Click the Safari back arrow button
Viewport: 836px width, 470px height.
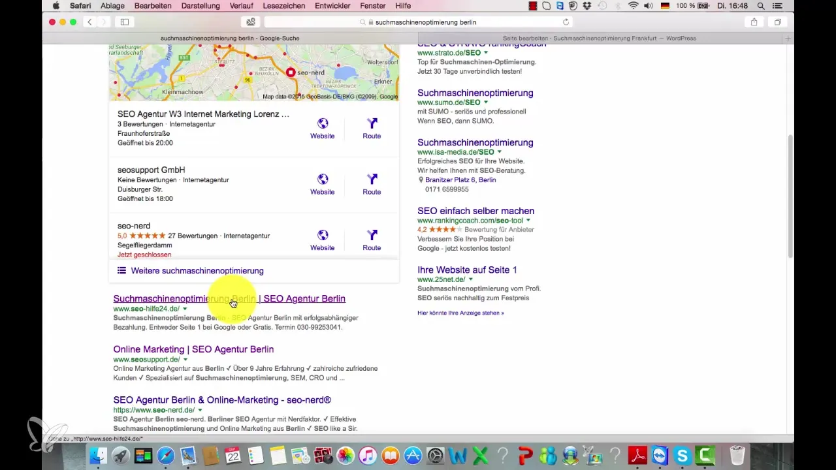[x=89, y=22]
